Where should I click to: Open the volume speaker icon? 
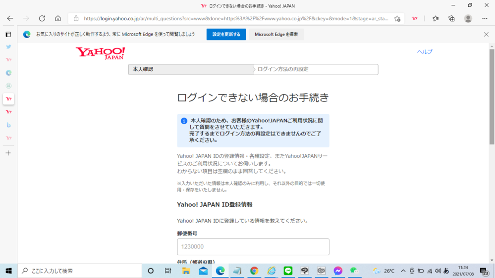point(438,271)
